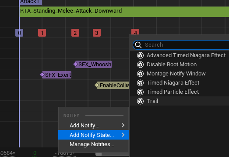Pick Advanced Timed Niagara Effect notify state

tap(180, 55)
